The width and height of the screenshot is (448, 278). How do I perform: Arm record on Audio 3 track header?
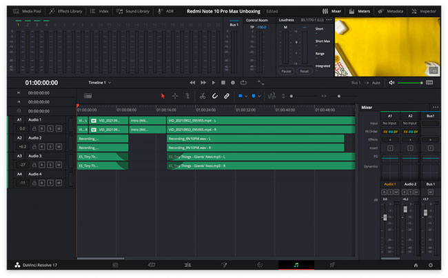(x=42, y=165)
